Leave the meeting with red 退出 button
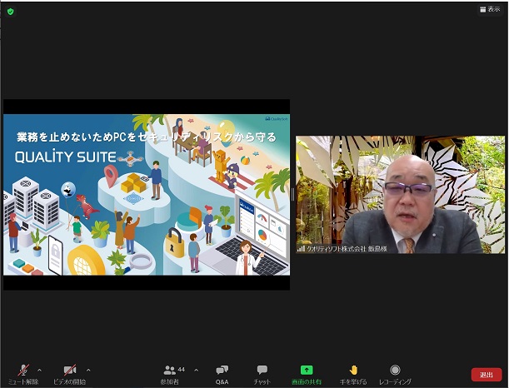The width and height of the screenshot is (509, 388). click(487, 375)
